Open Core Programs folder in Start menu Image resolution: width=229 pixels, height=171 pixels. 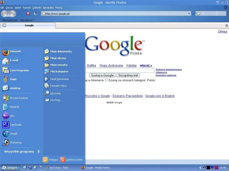pyautogui.click(x=16, y=70)
